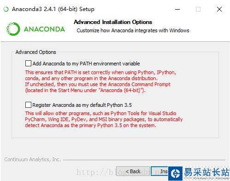
Task: Click the disabled maximize window icon
Action: (198, 9)
